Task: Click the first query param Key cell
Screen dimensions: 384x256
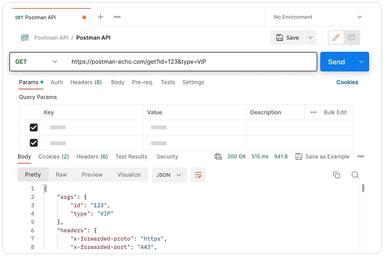Action: click(x=91, y=127)
